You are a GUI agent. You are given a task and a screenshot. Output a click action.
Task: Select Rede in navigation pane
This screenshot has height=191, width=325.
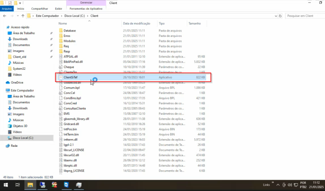(x=14, y=146)
